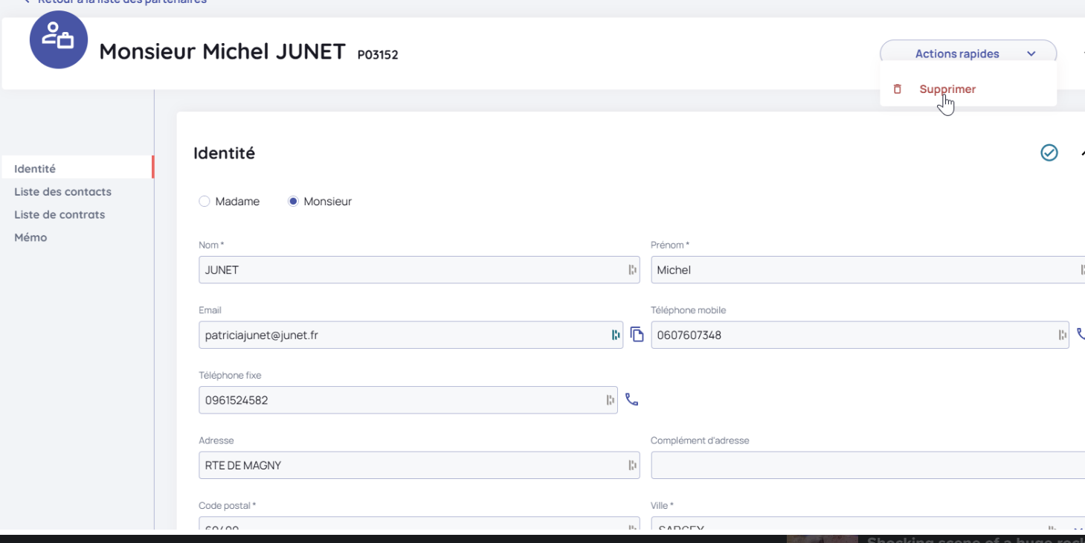Image resolution: width=1085 pixels, height=543 pixels.
Task: Open the Actions rapides dropdown
Action: 968,54
